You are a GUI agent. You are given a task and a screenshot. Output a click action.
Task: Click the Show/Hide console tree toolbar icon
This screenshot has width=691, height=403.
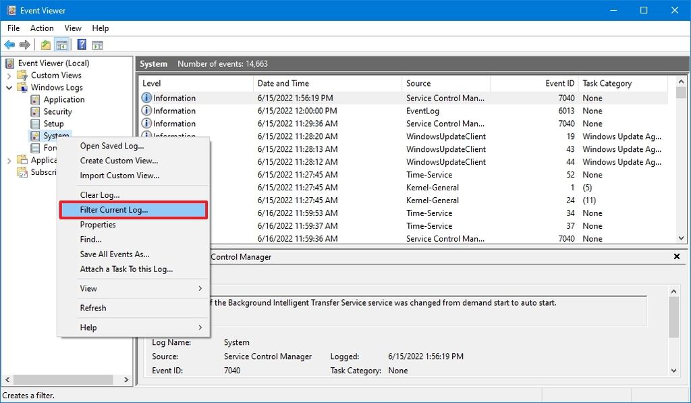[x=61, y=45]
